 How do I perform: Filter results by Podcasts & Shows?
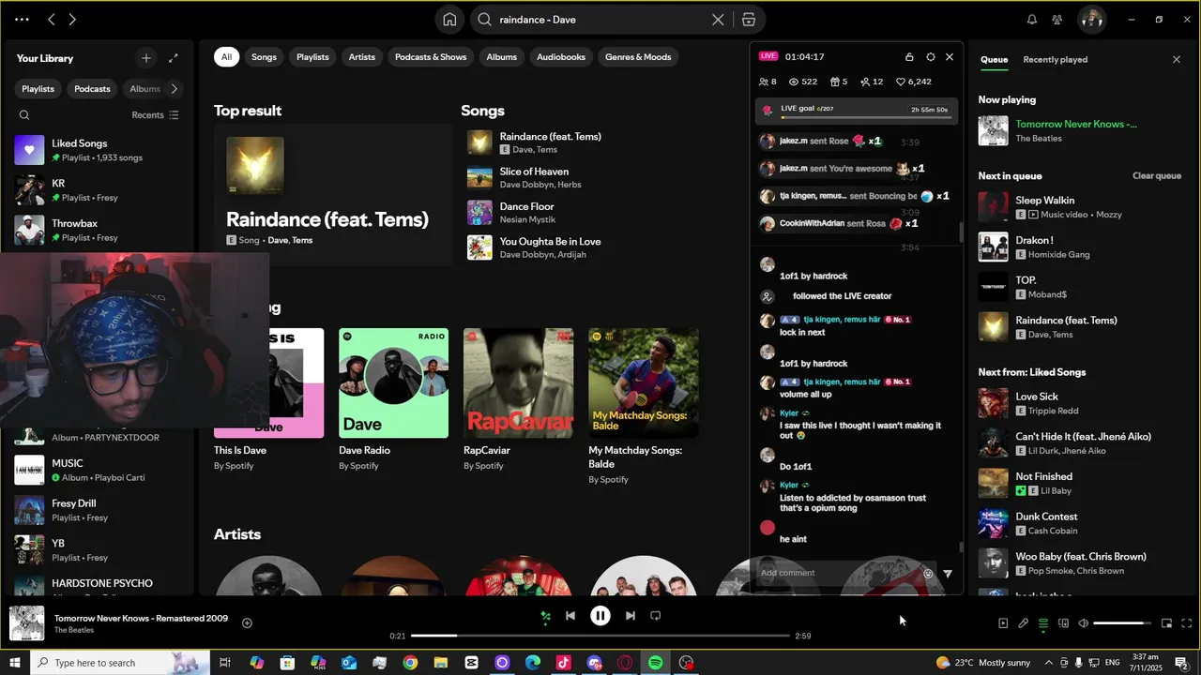point(431,57)
